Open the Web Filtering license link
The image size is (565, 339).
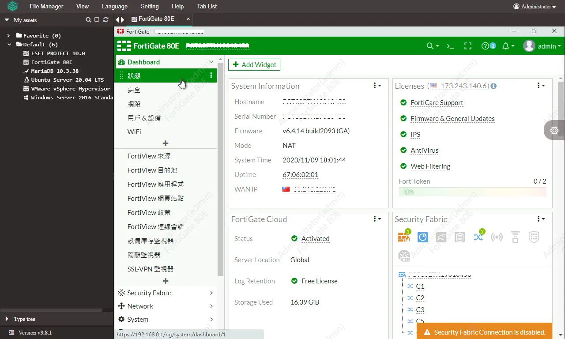(x=430, y=166)
